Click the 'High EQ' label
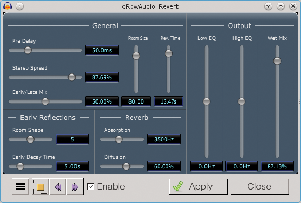 [x=242, y=38]
